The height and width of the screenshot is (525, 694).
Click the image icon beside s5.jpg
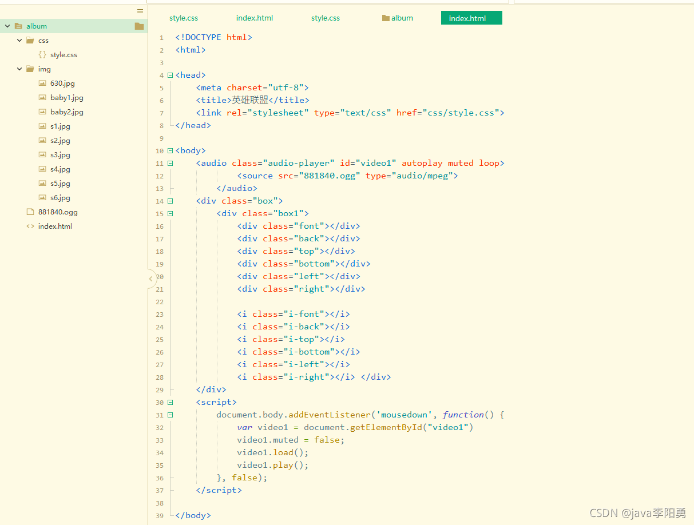[x=42, y=183]
